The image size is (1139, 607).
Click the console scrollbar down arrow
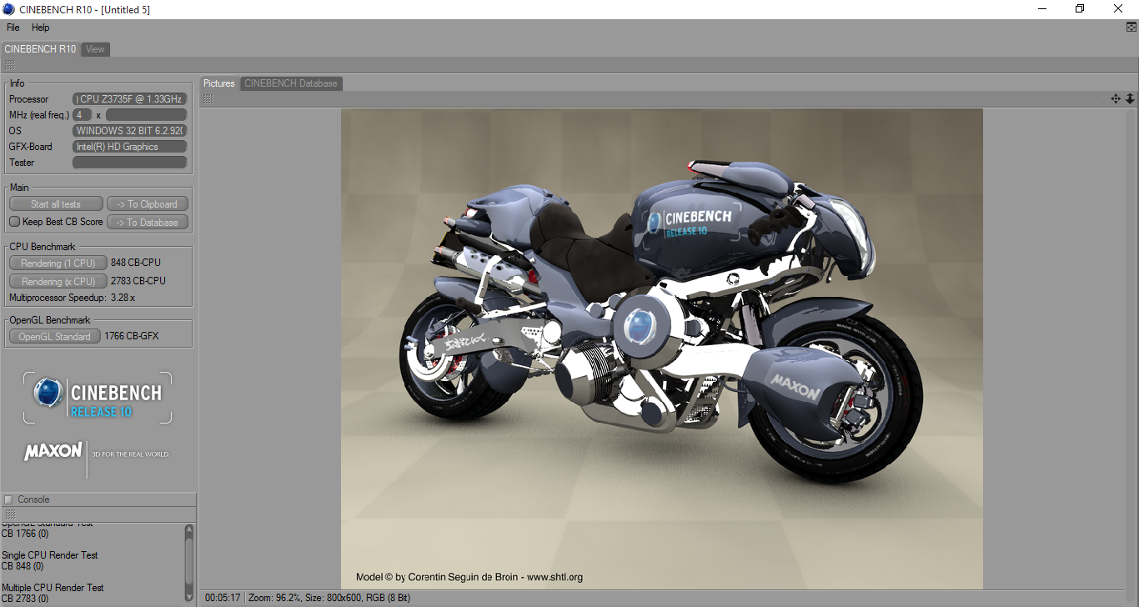[x=189, y=599]
